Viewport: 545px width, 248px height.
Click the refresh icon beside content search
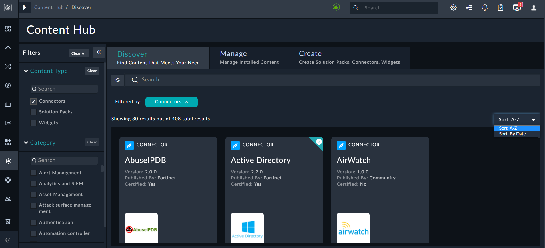coord(118,80)
